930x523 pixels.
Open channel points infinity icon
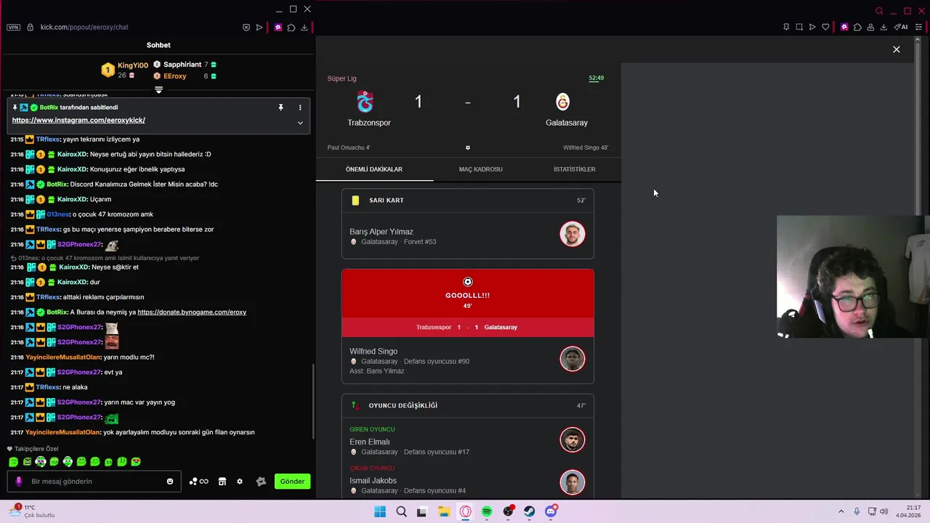199,482
